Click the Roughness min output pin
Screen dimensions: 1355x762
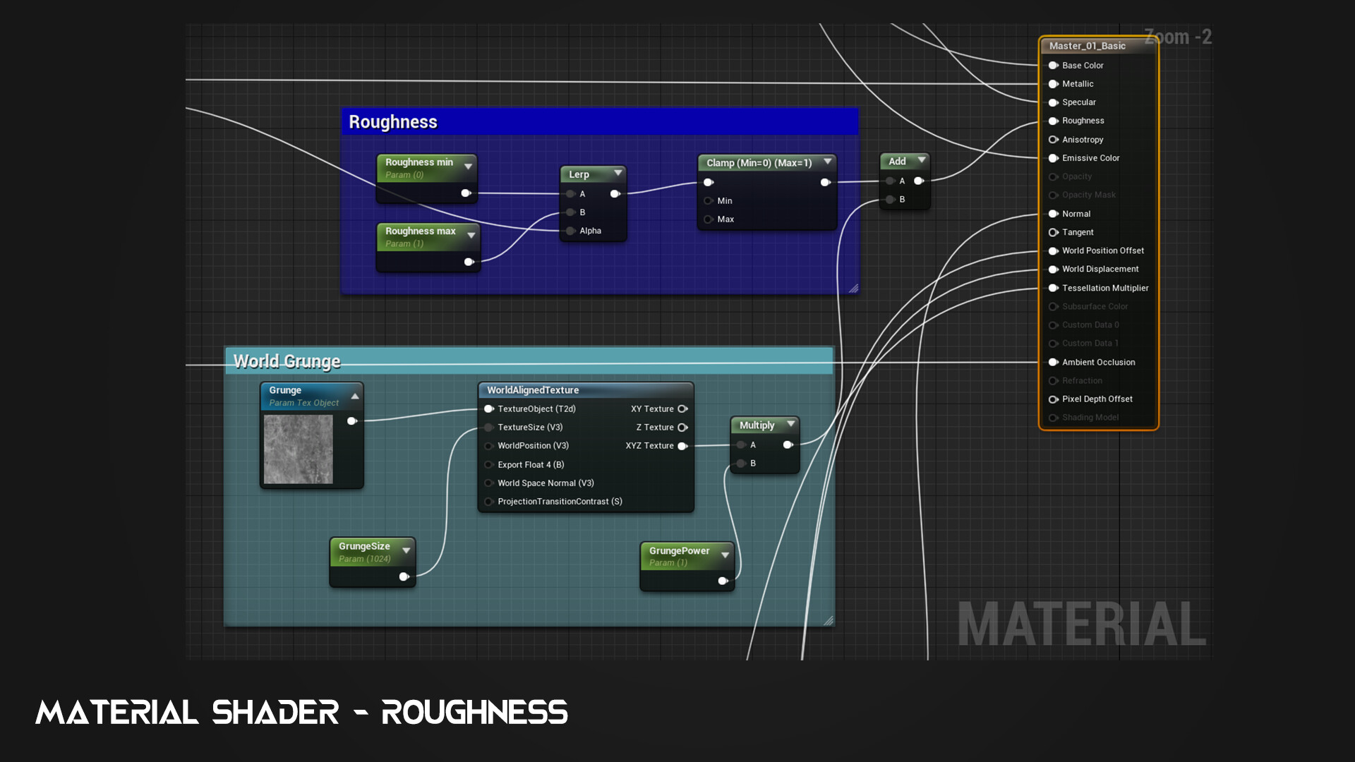click(x=466, y=193)
